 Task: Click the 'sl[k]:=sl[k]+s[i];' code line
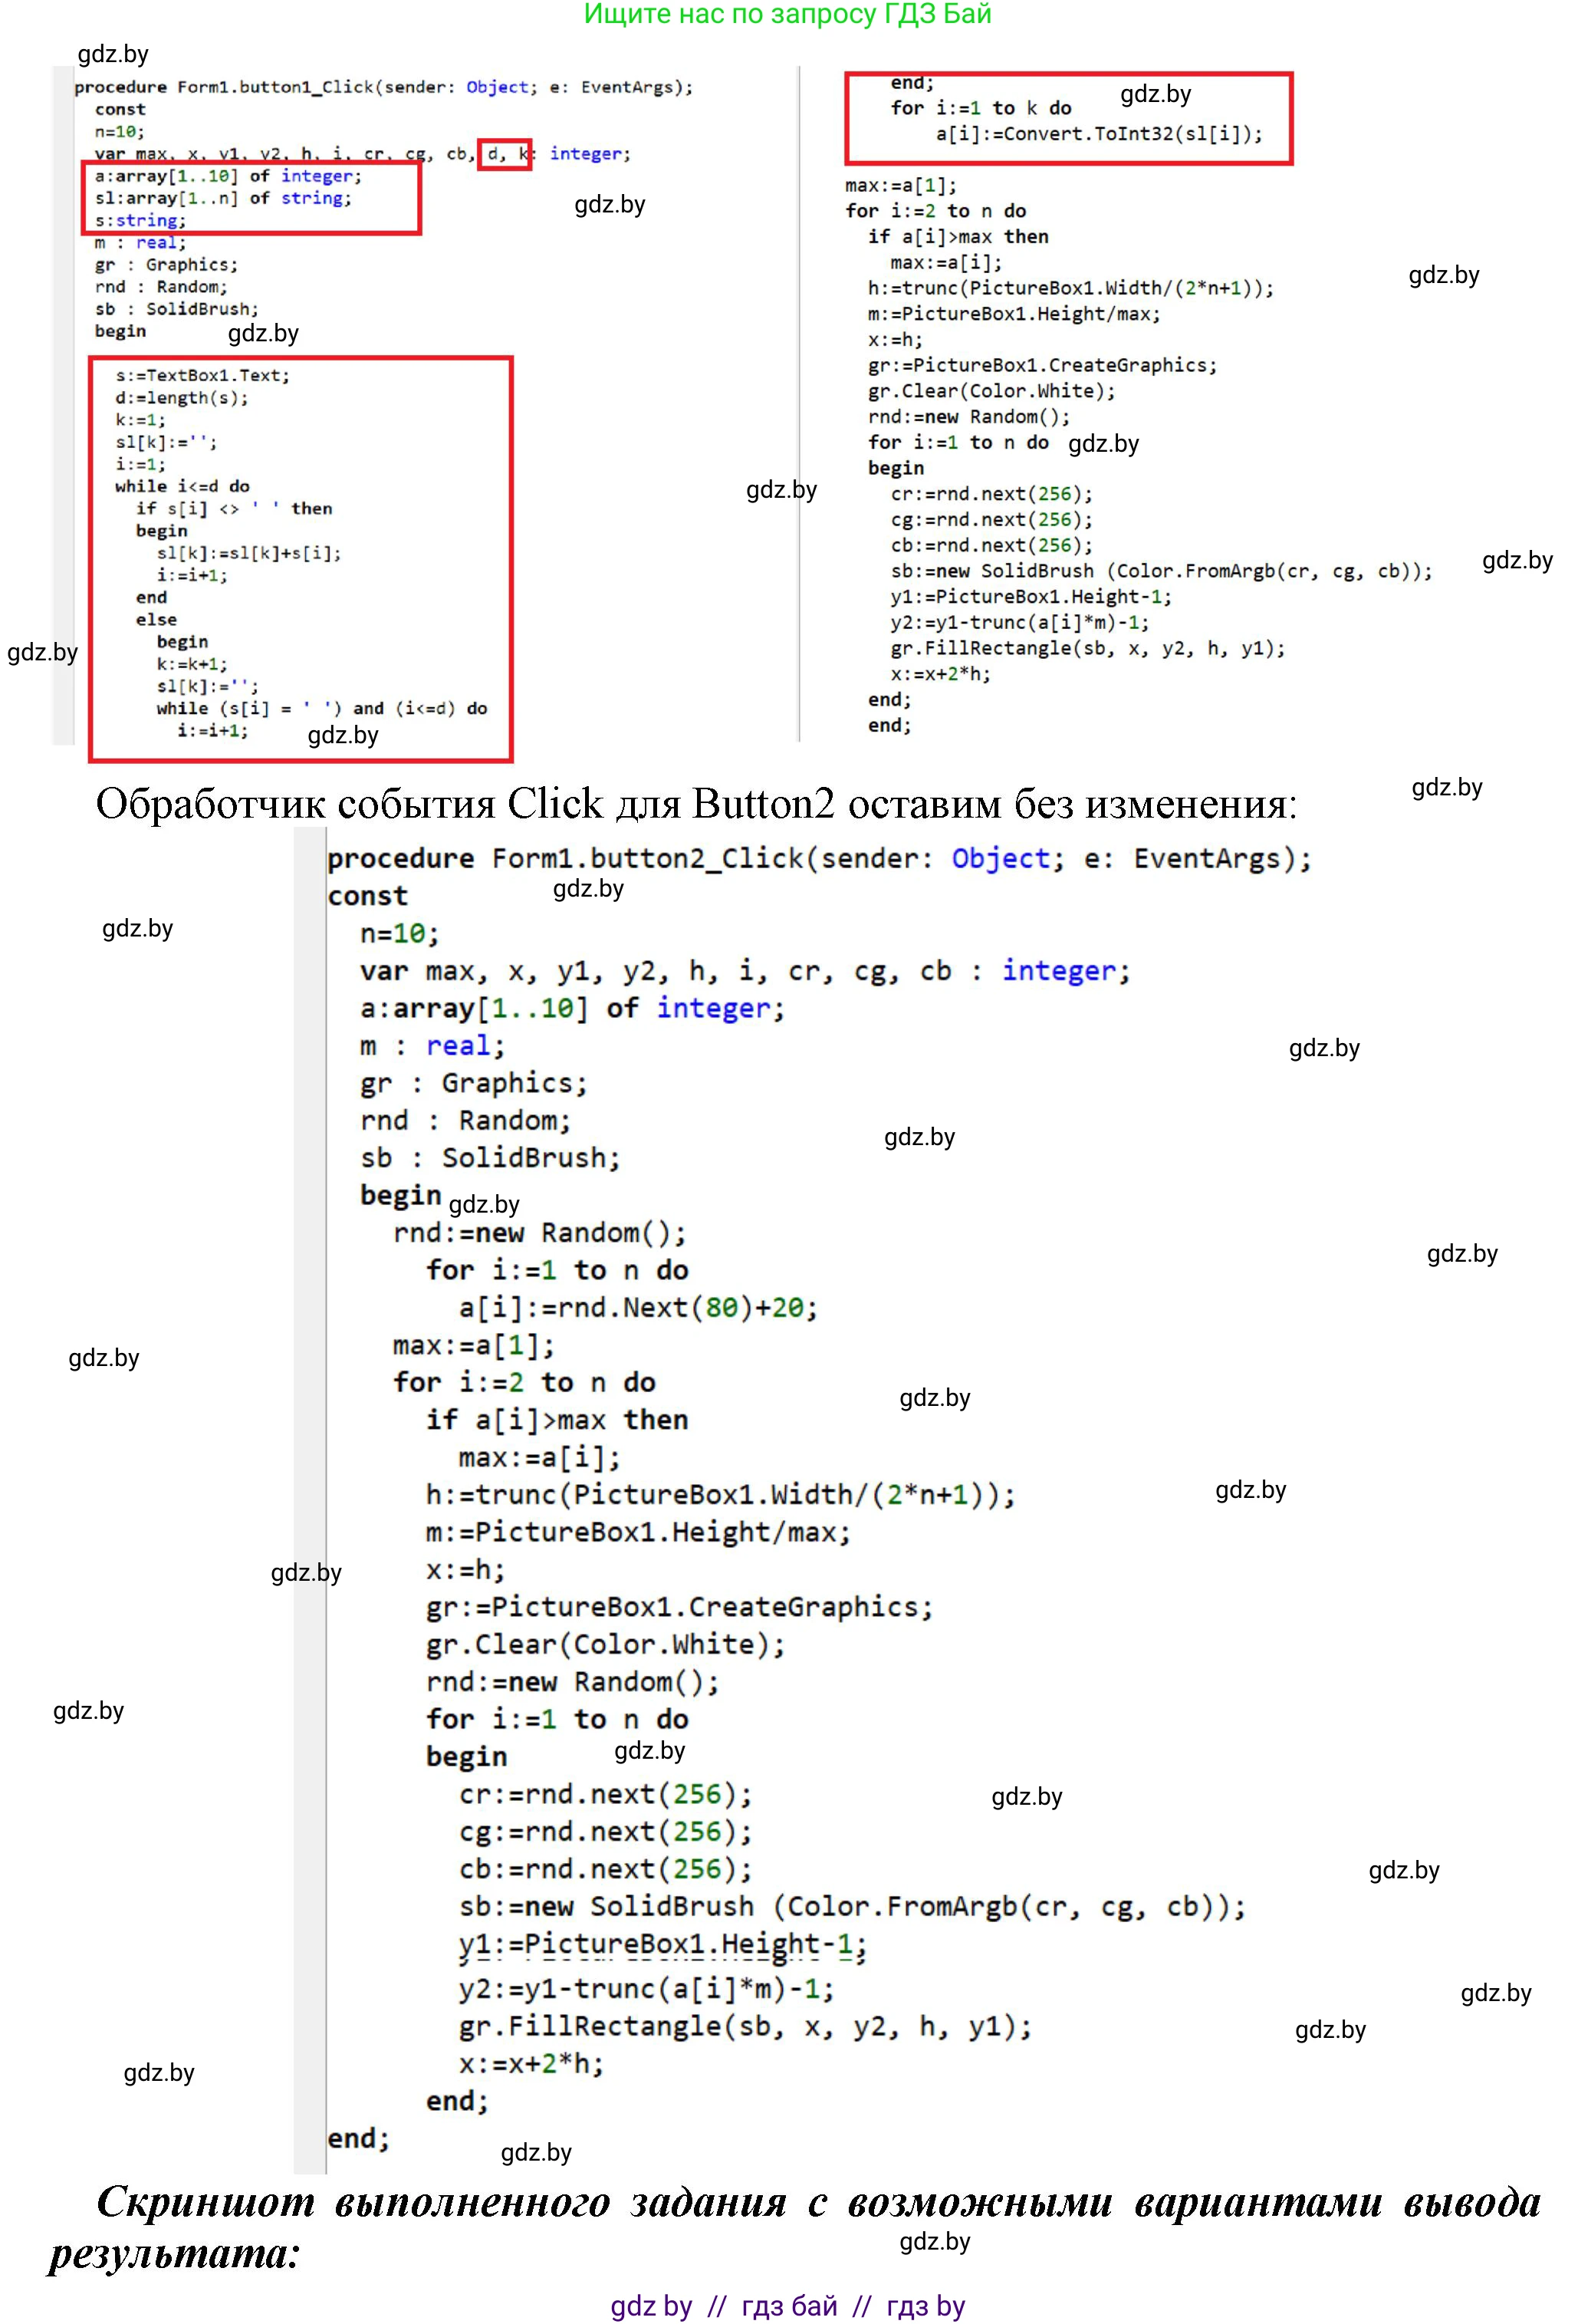[249, 553]
